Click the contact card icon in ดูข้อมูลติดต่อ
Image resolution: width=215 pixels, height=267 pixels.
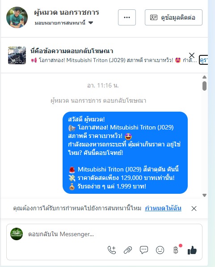pos(154,17)
